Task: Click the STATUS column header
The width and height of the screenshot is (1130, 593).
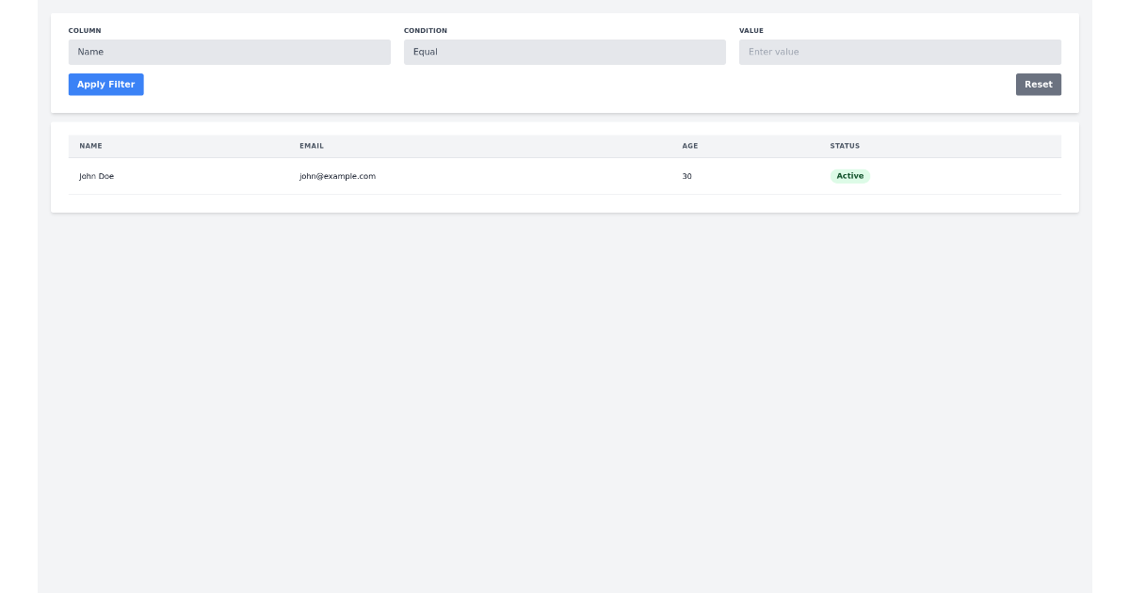Action: pyautogui.click(x=845, y=146)
